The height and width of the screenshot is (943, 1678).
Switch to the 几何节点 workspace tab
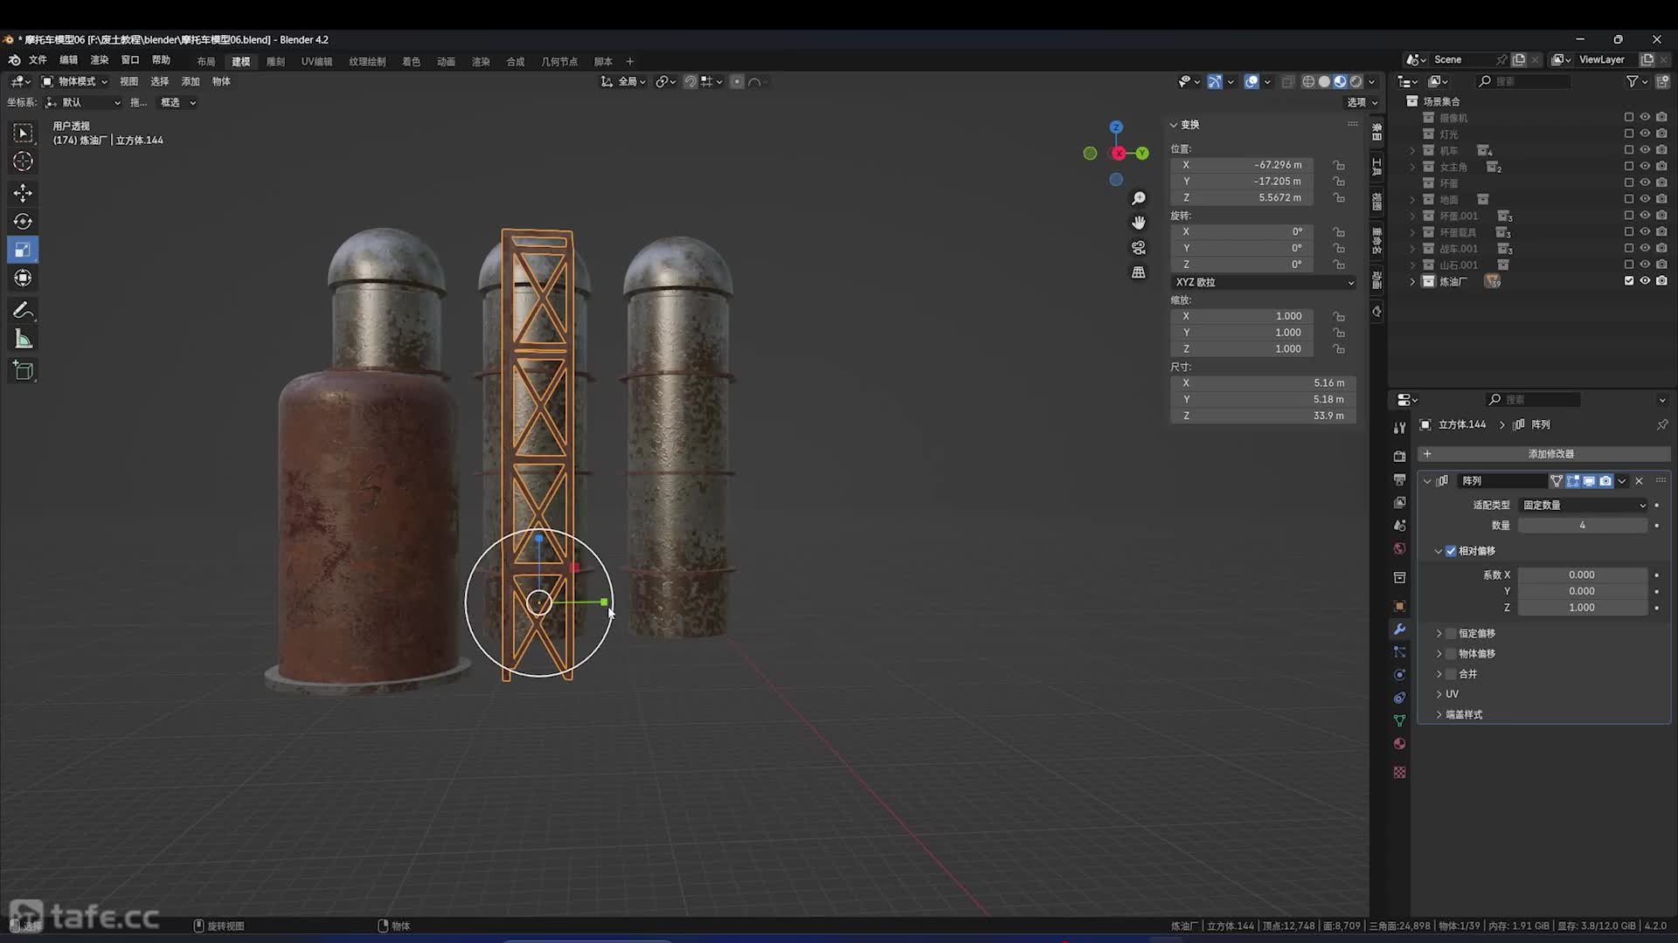point(559,62)
